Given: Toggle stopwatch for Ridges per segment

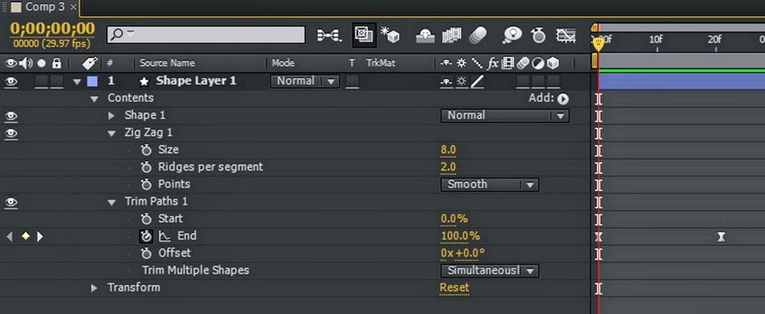Looking at the screenshot, I should coord(146,167).
